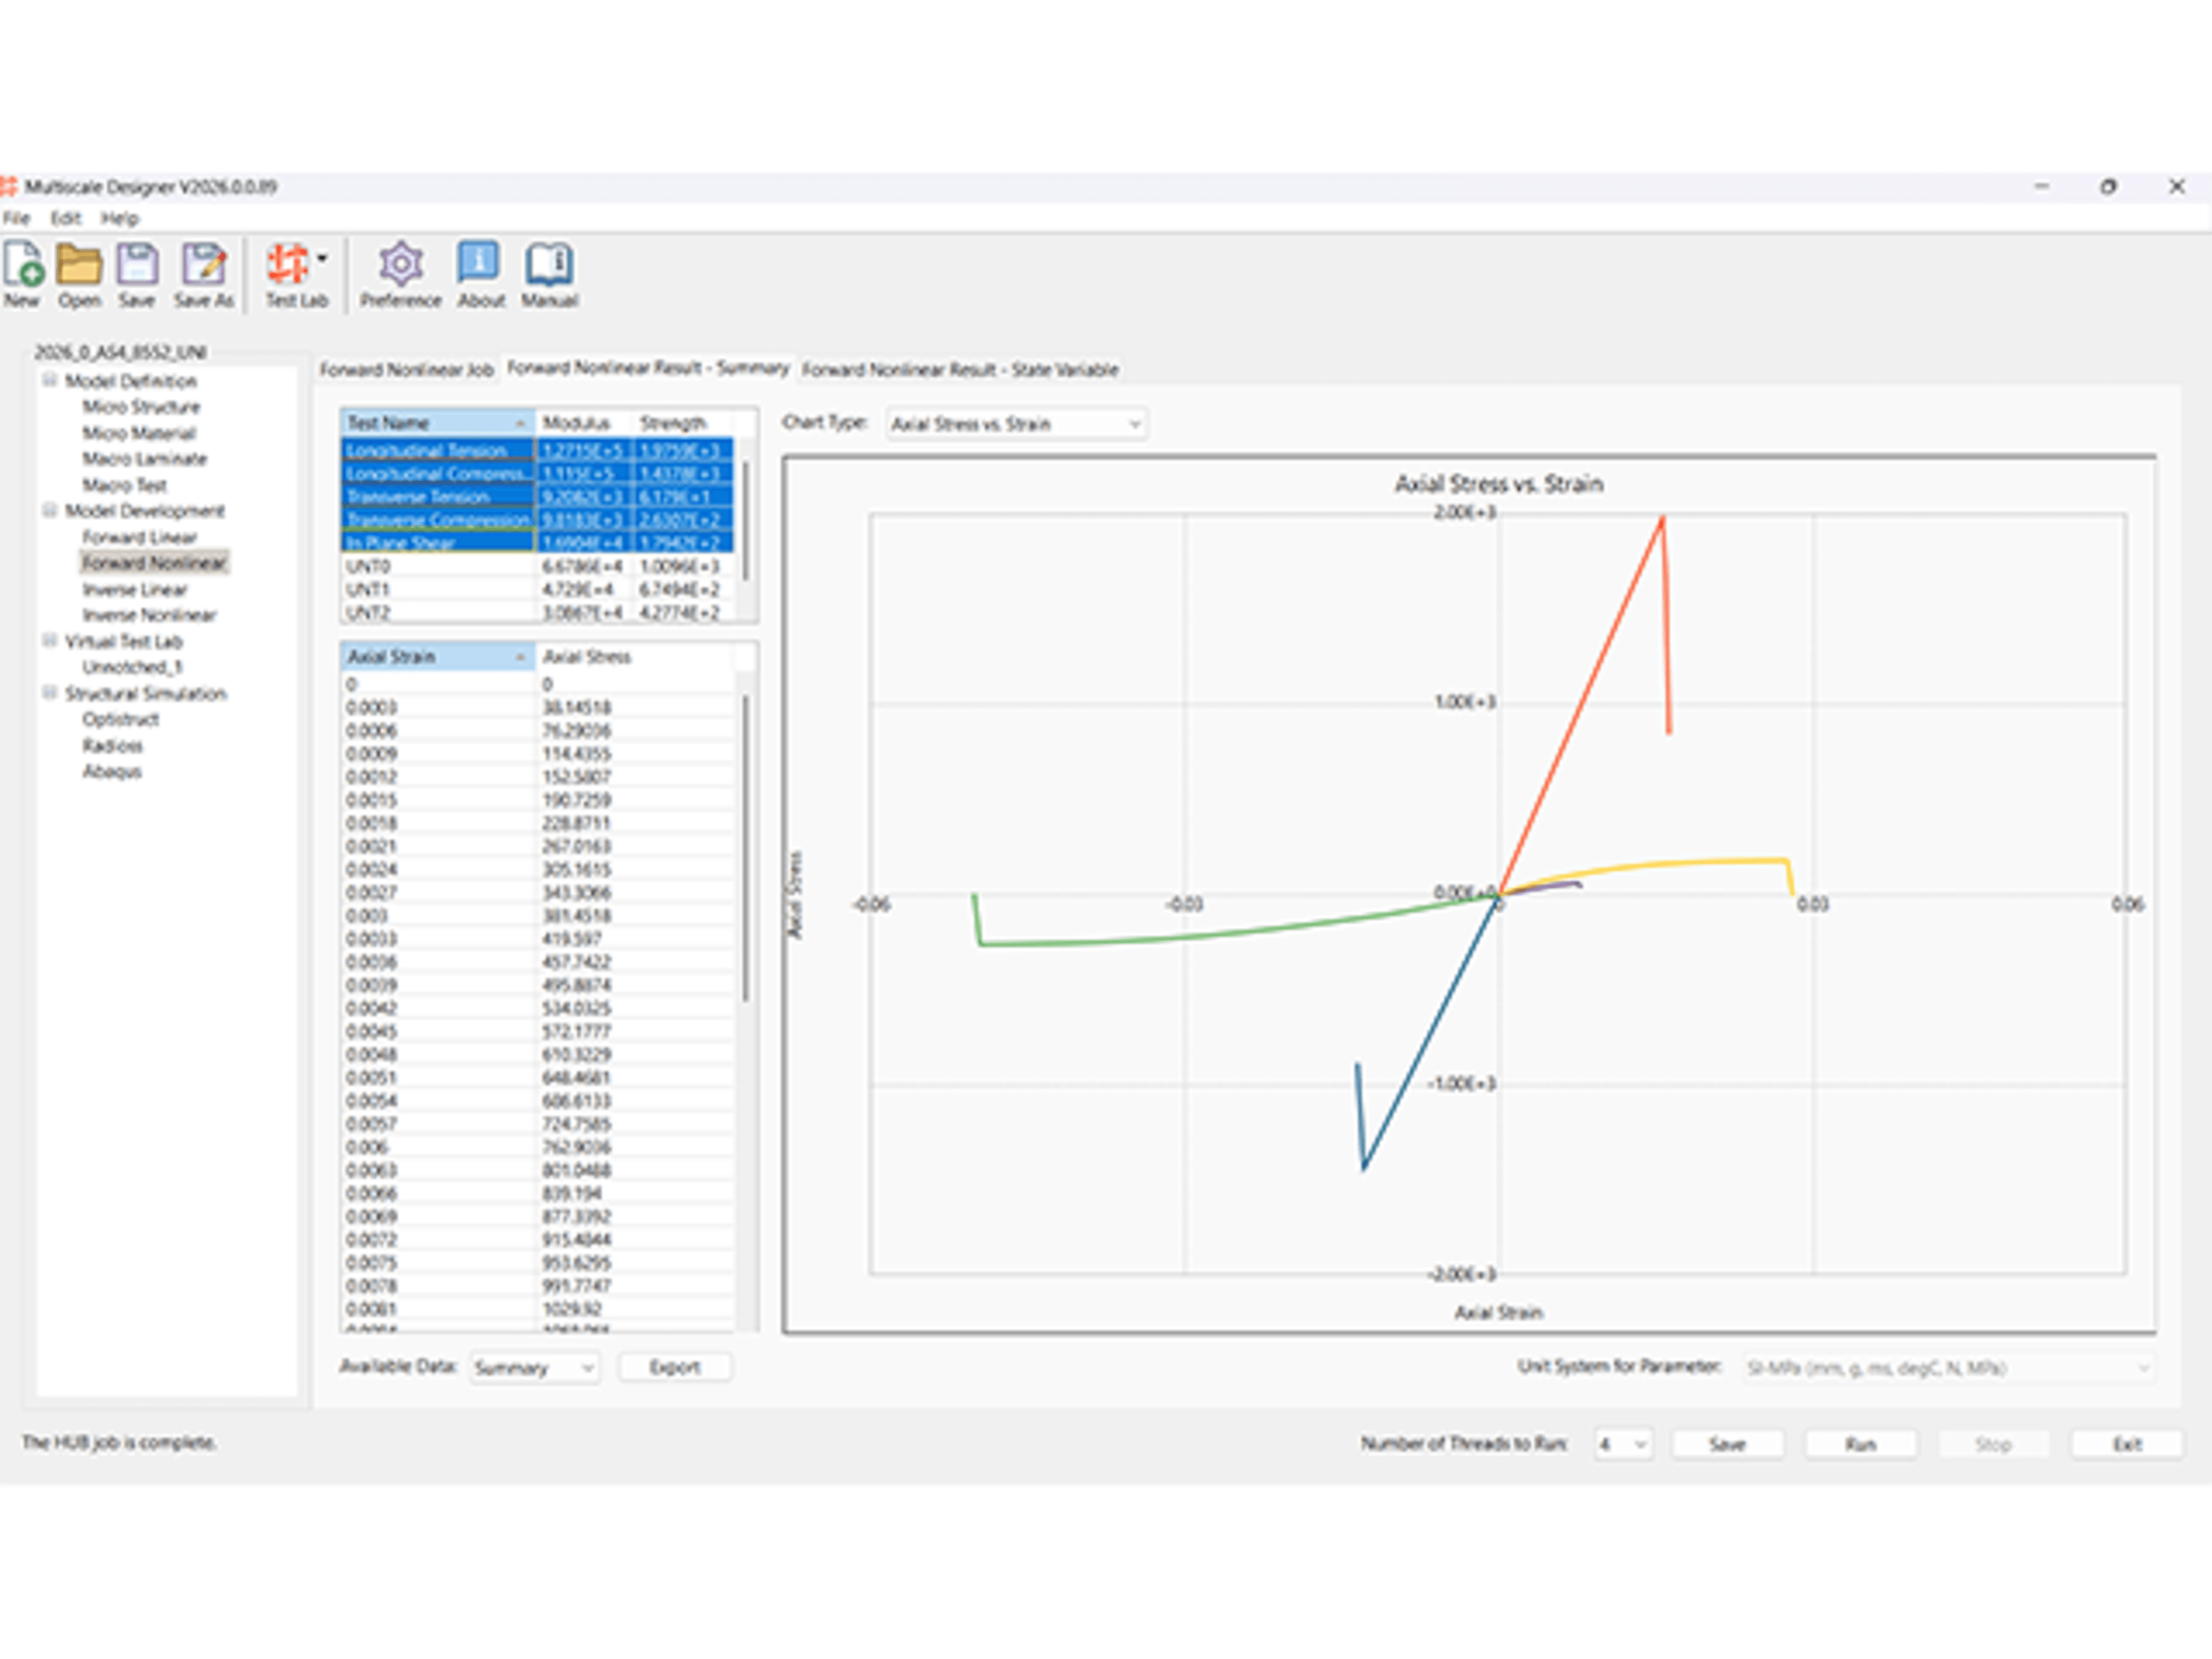Select Unnotched_1 under Virtual Test Lab
Image resolution: width=2212 pixels, height=1659 pixels.
(x=132, y=667)
